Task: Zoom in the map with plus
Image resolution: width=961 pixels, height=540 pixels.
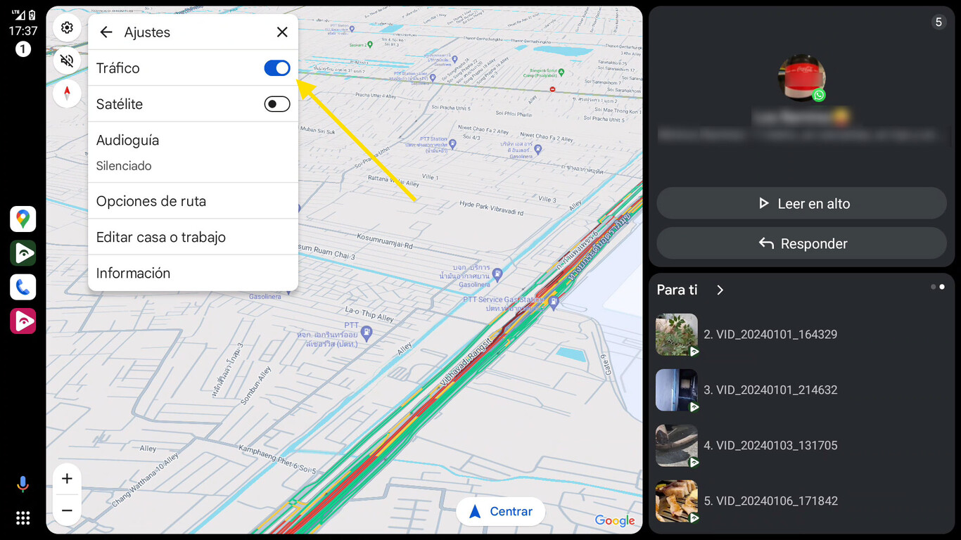Action: tap(67, 479)
